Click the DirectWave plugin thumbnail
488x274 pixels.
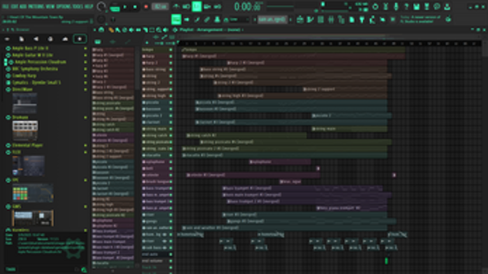25,103
